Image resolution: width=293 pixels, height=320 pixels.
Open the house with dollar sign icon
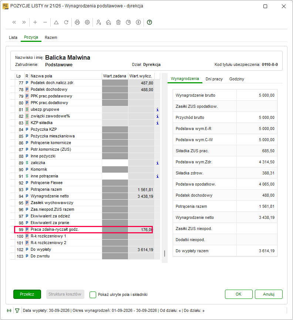108,22
